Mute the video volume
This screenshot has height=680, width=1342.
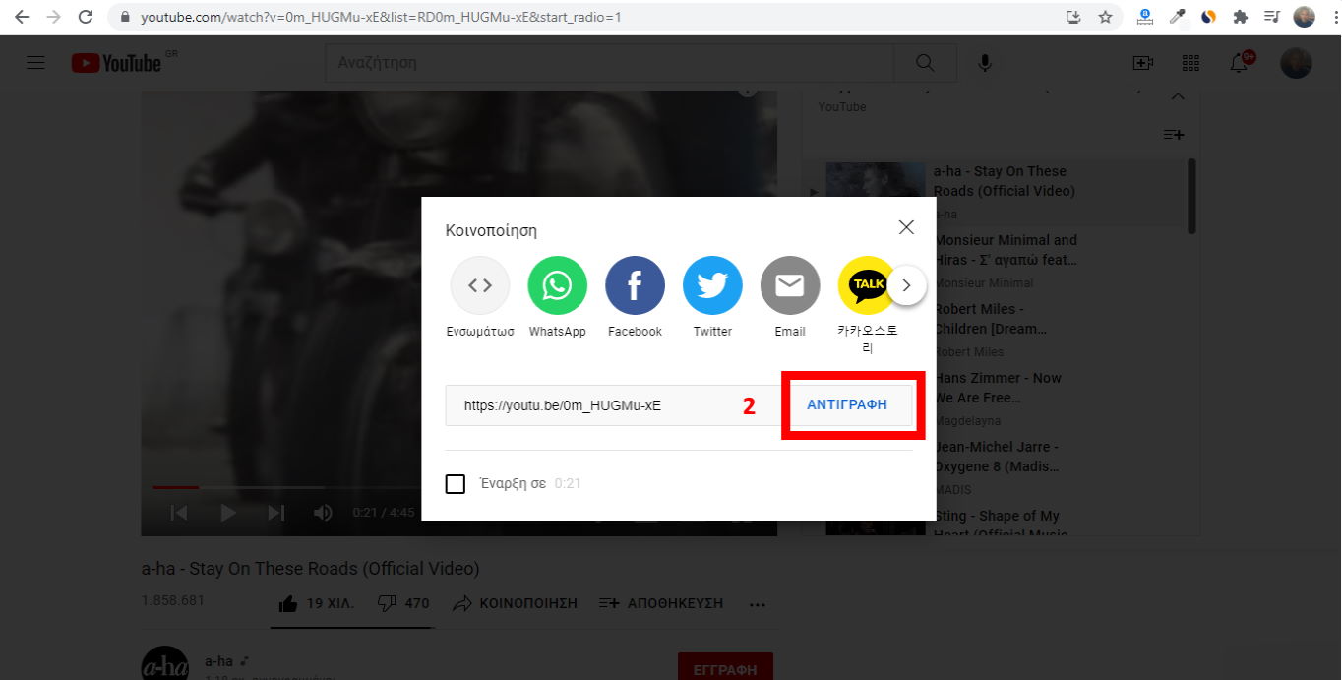pos(323,513)
